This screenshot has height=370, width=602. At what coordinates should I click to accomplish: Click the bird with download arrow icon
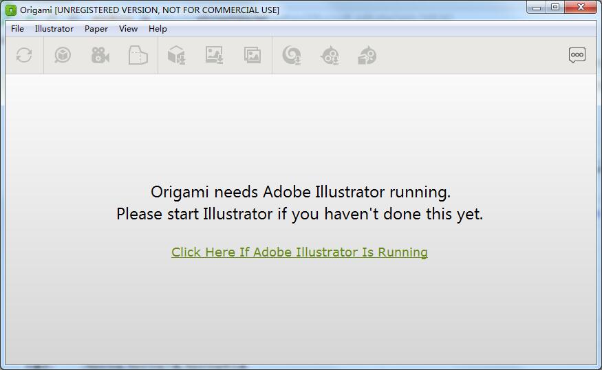pyautogui.click(x=330, y=55)
